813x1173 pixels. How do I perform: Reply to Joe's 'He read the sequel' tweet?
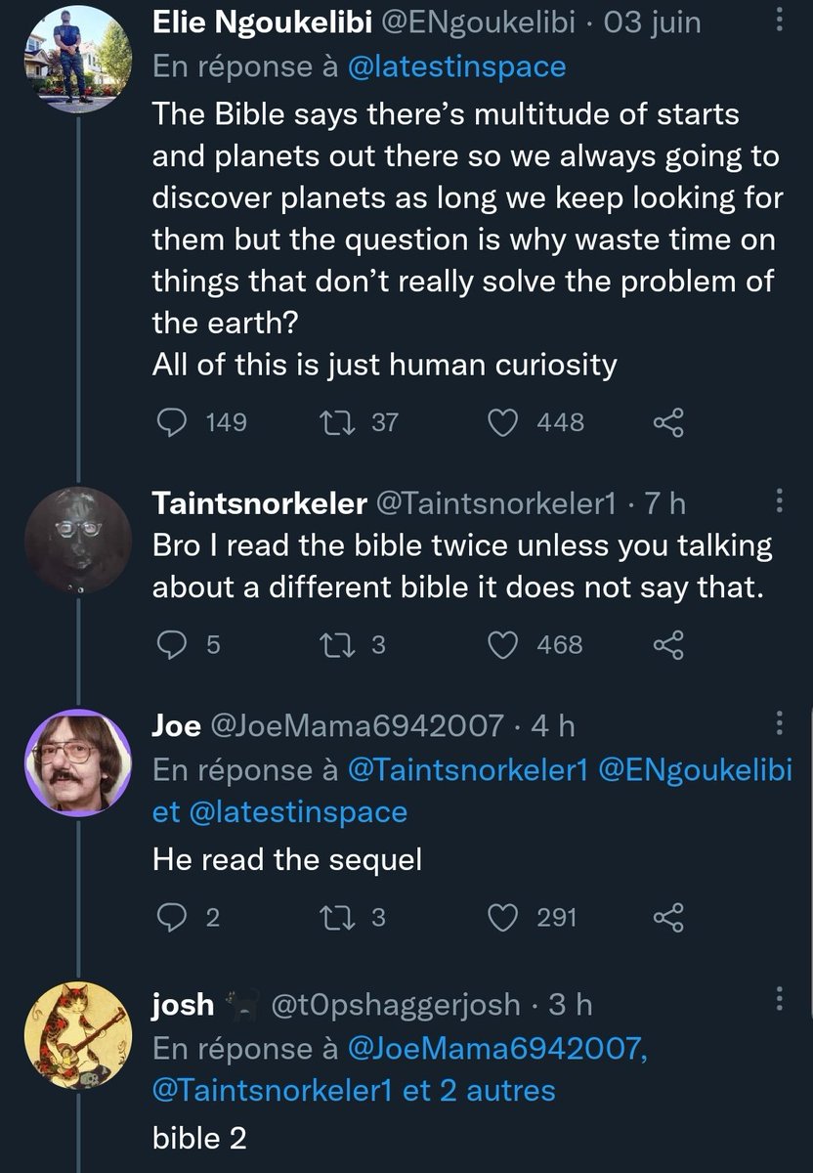pyautogui.click(x=173, y=916)
